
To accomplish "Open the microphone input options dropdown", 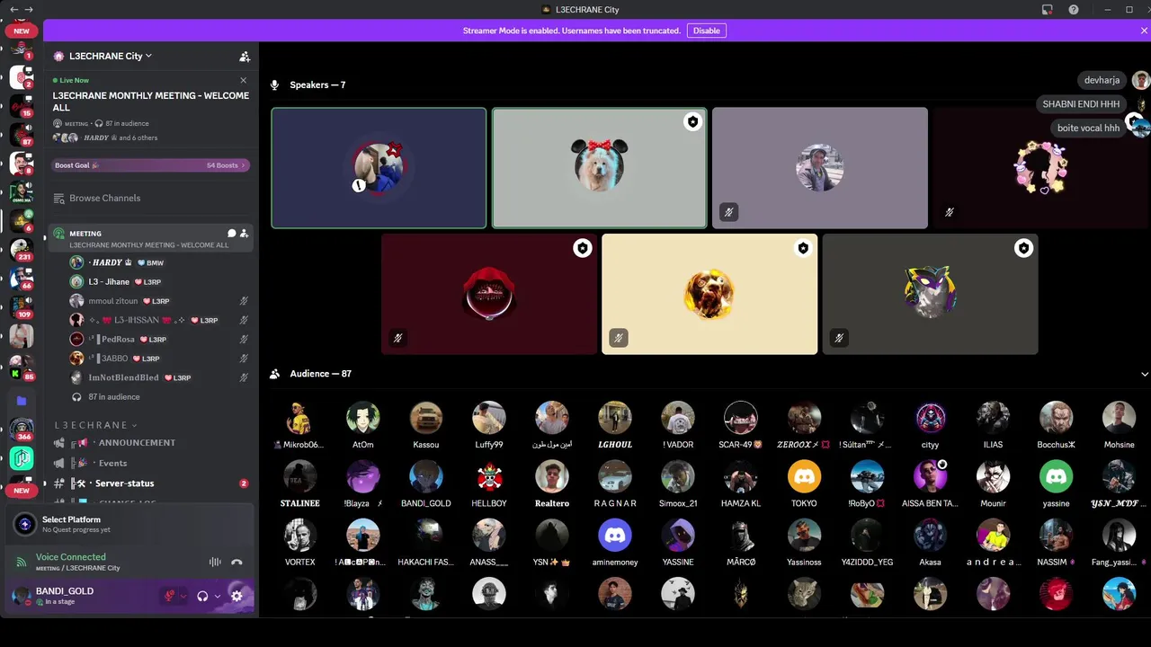I will pos(183,596).
